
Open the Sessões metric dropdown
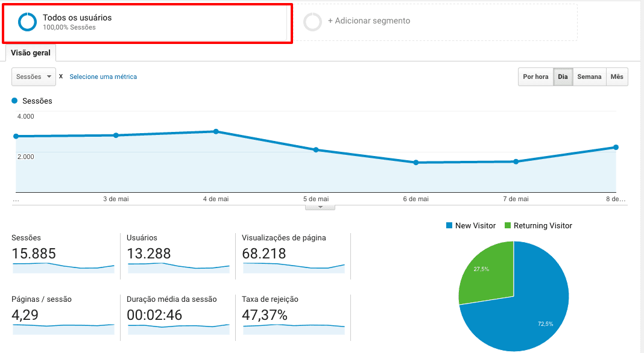pos(33,77)
